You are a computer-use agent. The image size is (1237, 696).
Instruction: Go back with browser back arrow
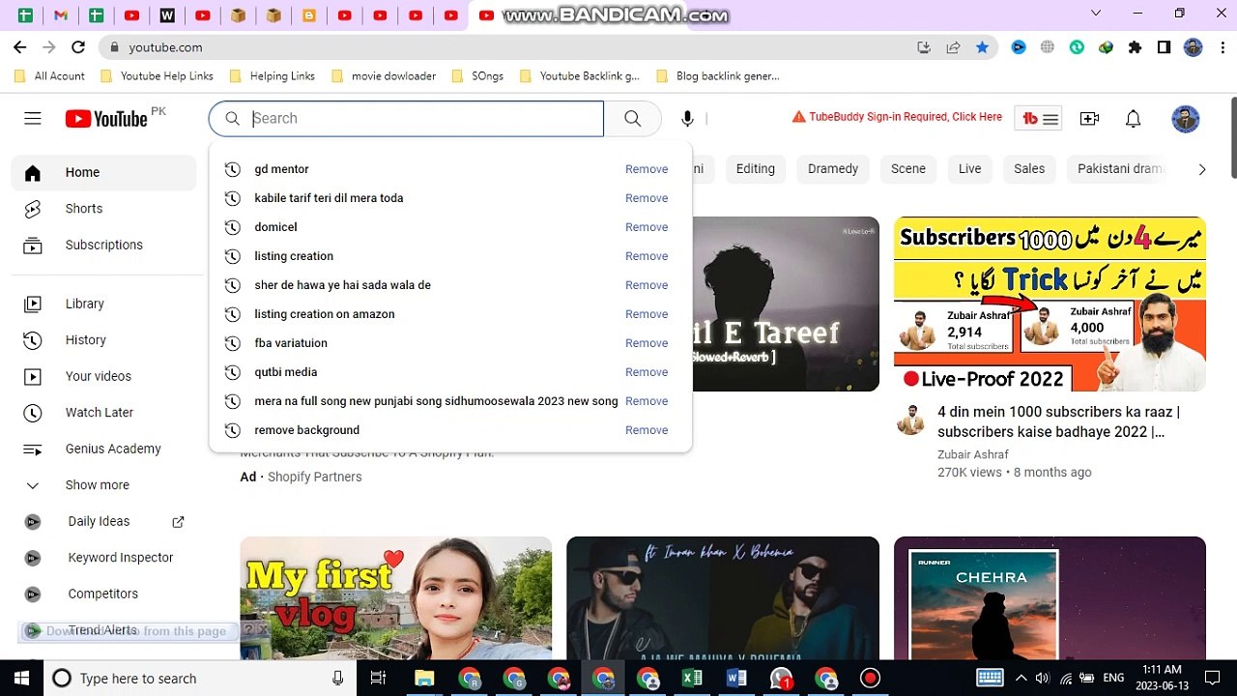pos(19,46)
